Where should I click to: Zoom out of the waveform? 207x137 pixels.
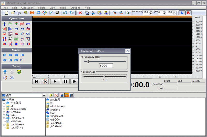point(121,13)
